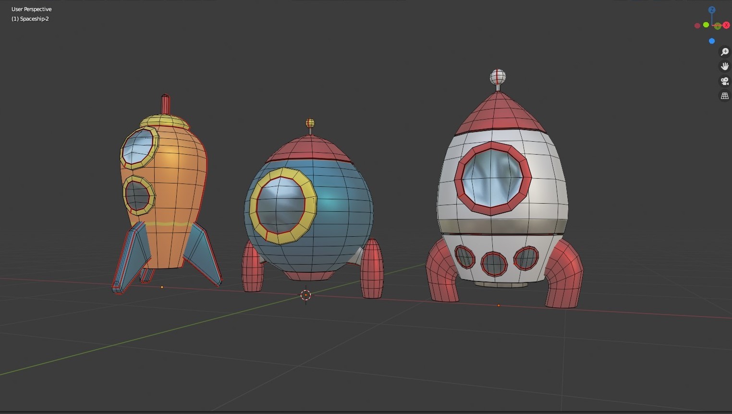The height and width of the screenshot is (414, 732).
Task: Click the 3D cursor at the scene origin
Action: 306,295
